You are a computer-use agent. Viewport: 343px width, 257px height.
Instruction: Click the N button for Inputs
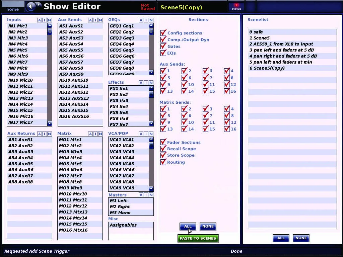pos(50,20)
